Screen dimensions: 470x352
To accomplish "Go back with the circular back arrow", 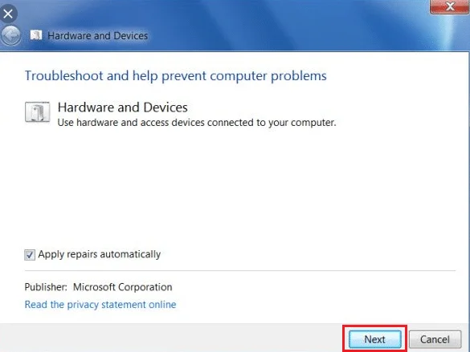I will (x=11, y=35).
